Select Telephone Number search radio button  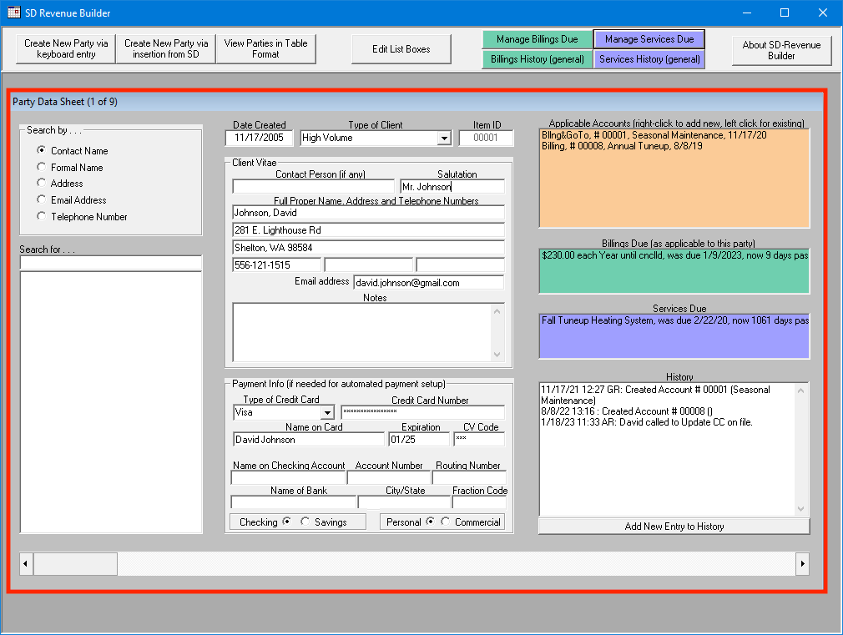42,217
